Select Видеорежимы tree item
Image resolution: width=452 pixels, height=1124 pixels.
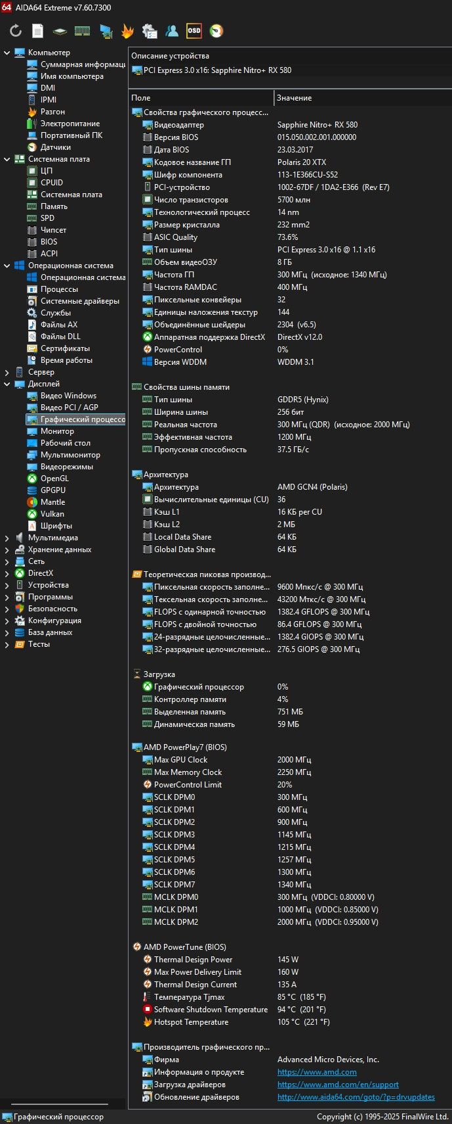(x=67, y=467)
